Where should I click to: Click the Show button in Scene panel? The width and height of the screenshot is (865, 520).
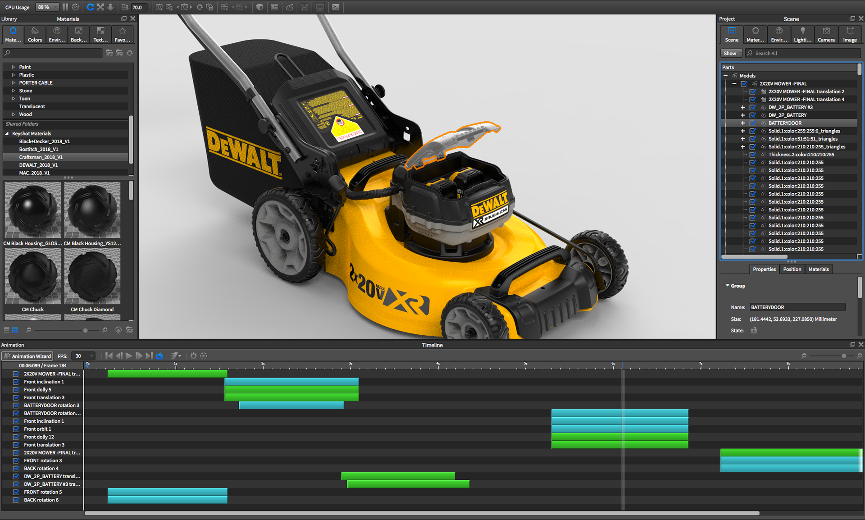point(731,53)
